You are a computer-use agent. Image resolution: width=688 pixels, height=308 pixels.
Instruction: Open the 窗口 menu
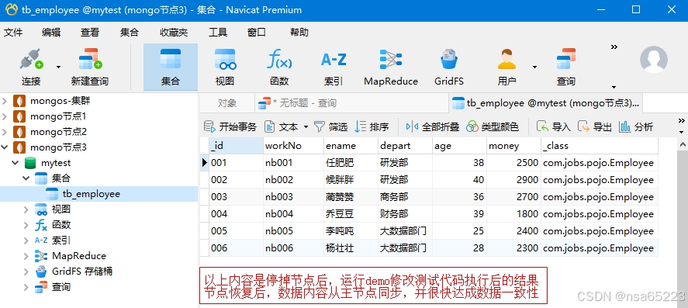(256, 33)
